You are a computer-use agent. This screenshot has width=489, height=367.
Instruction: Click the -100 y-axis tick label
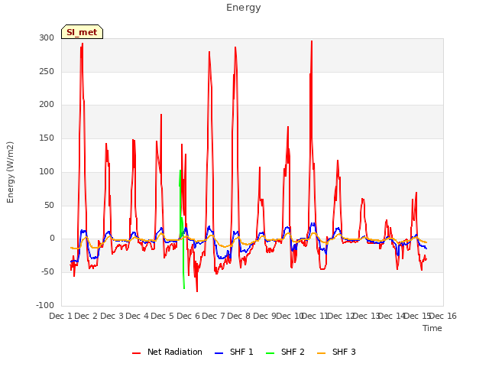tap(45, 305)
